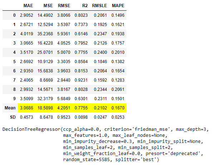
Task: Select R2 value 0.6301
Action: 81,99
